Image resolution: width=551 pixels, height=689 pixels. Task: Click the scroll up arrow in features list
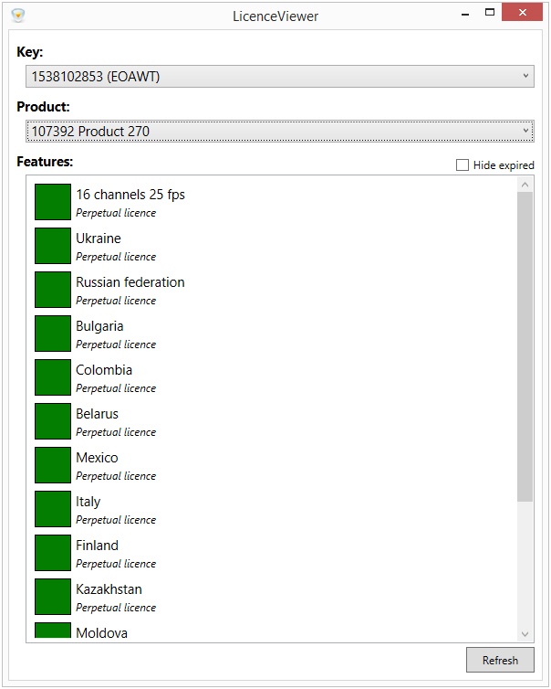[525, 185]
